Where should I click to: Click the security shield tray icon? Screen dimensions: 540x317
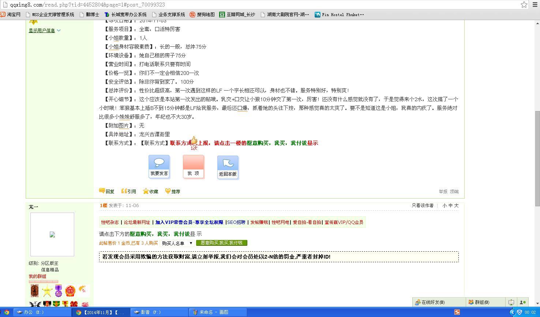[519, 312]
